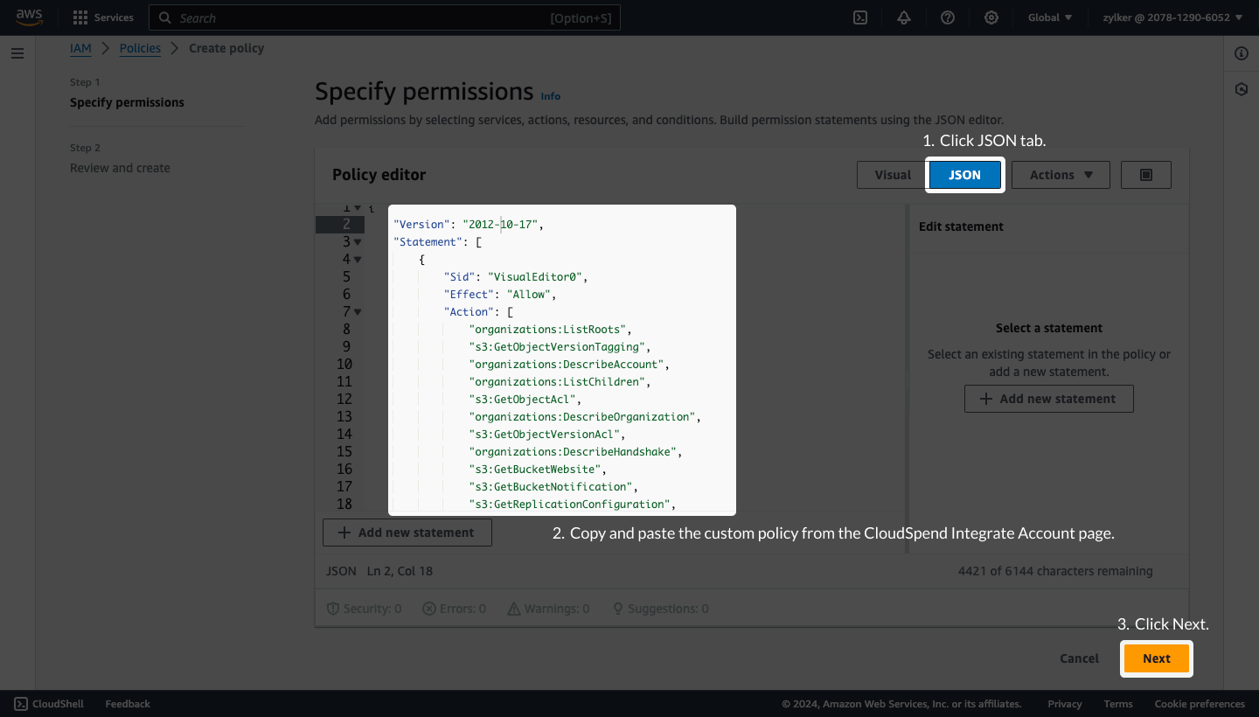The height and width of the screenshot is (717, 1259).
Task: Open the AWS help question mark menu
Action: 947,17
